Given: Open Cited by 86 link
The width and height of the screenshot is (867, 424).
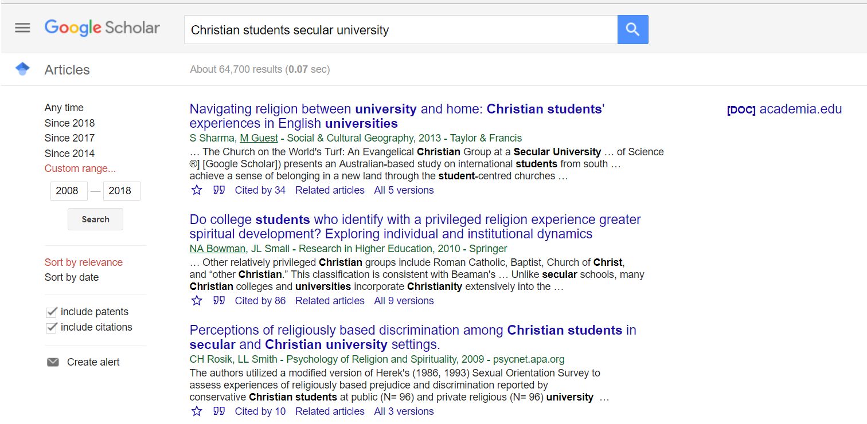Looking at the screenshot, I should click(x=260, y=301).
